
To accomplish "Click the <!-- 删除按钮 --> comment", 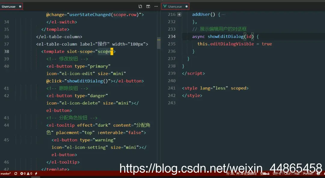I will 67,88.
